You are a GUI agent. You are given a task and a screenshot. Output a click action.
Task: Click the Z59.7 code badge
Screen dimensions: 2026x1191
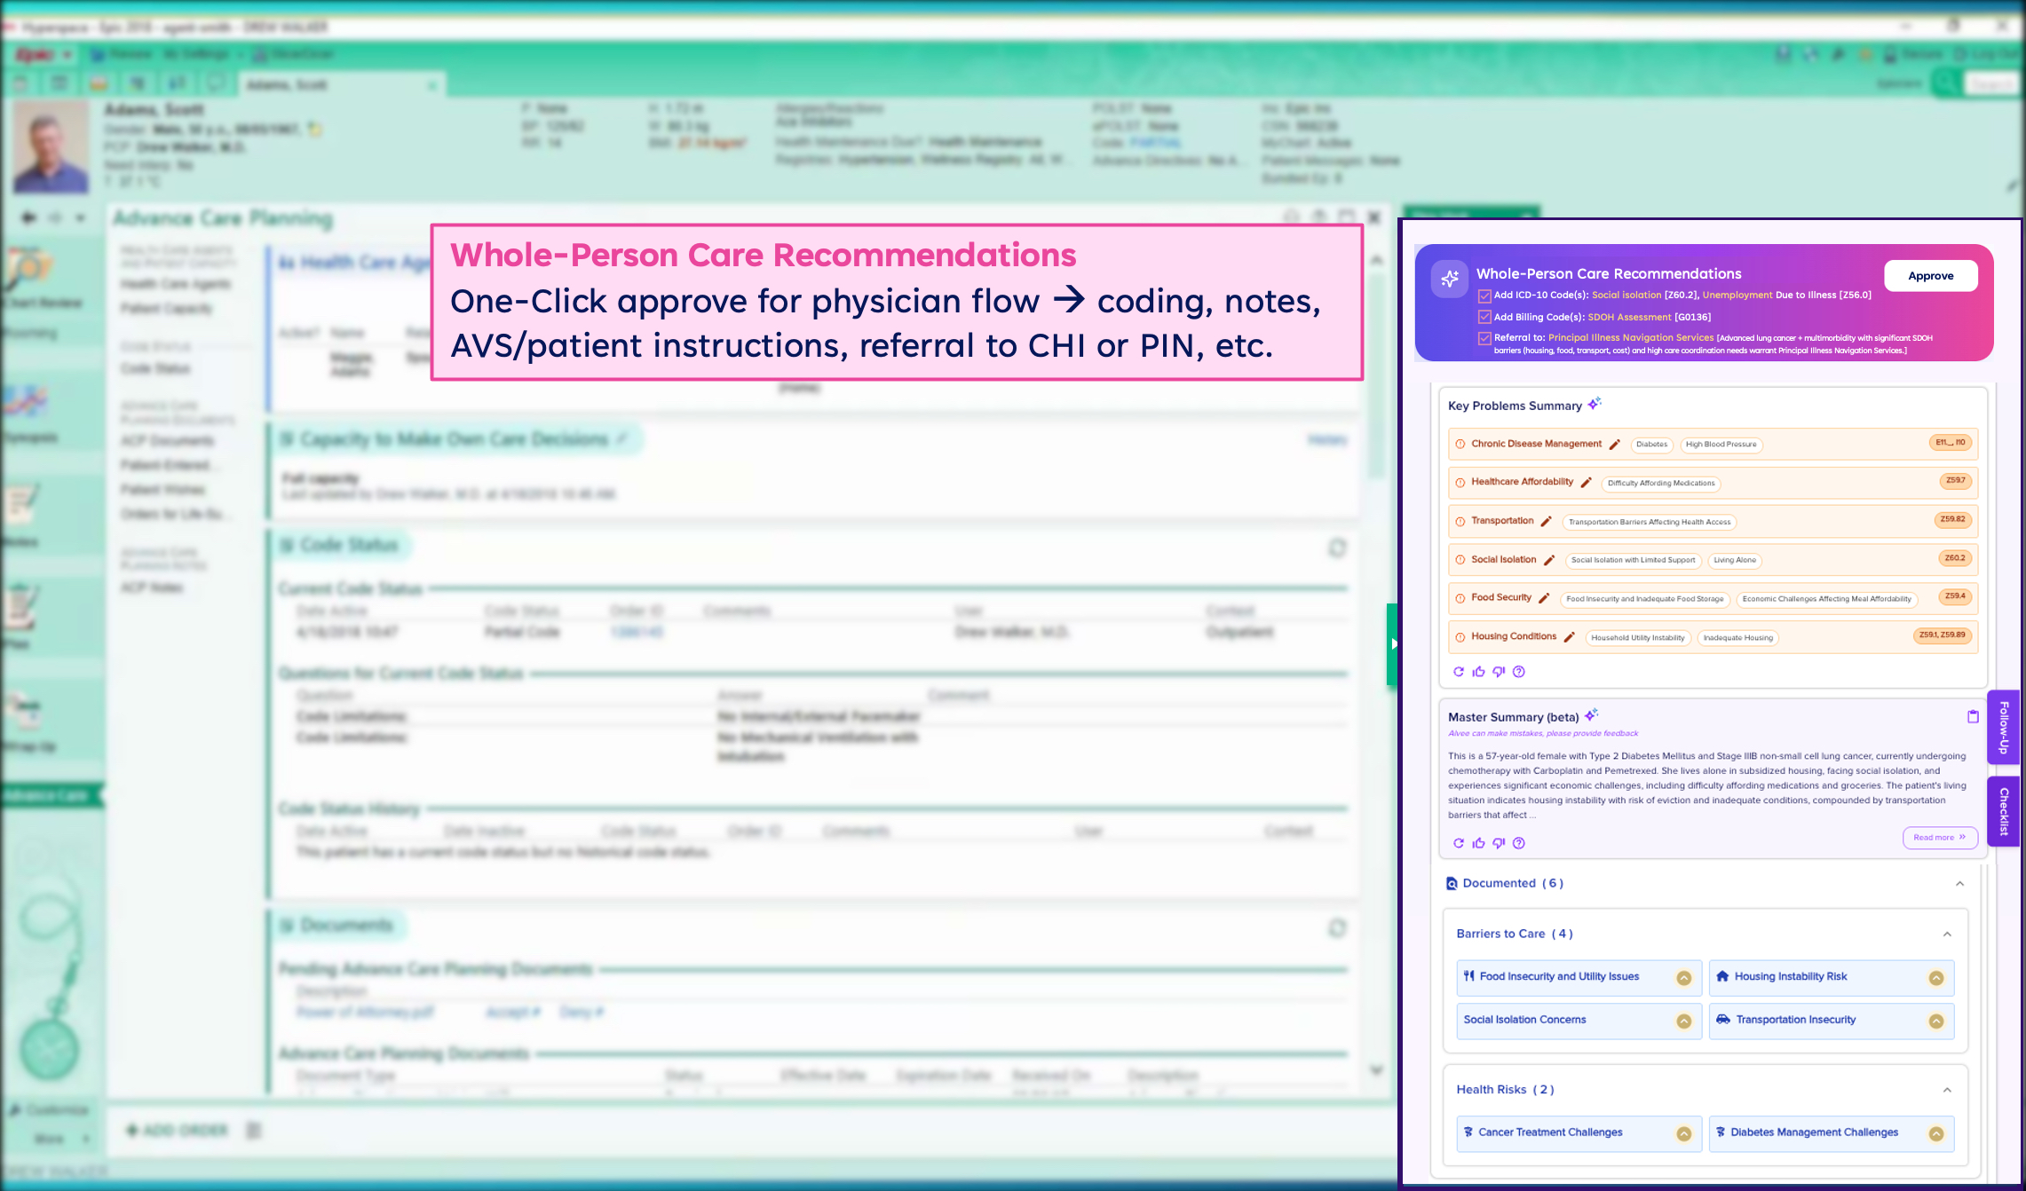click(x=1955, y=481)
